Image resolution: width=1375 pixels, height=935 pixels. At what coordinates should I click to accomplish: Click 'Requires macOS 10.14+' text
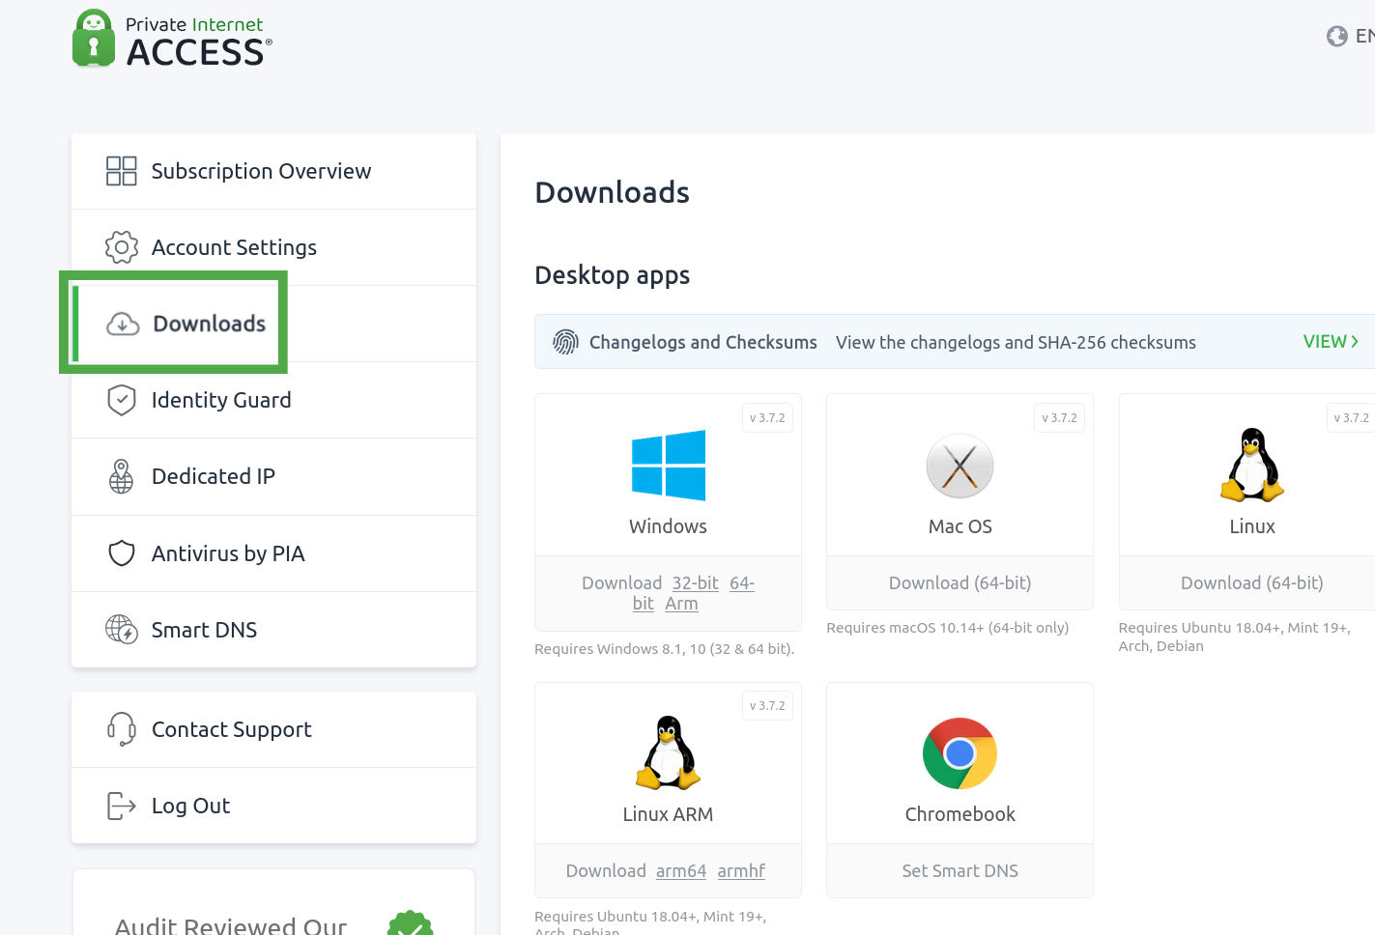pyautogui.click(x=947, y=628)
